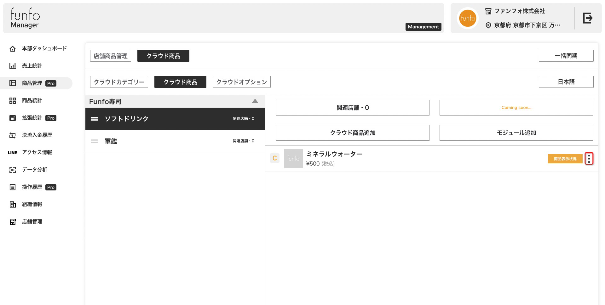Click the shop icon for 店舗管理
Screen dimensions: 605x305
click(x=13, y=222)
